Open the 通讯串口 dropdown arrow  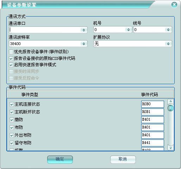(x=84, y=30)
